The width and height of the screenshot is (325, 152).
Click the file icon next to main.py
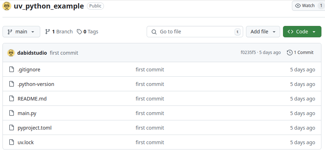12,113
